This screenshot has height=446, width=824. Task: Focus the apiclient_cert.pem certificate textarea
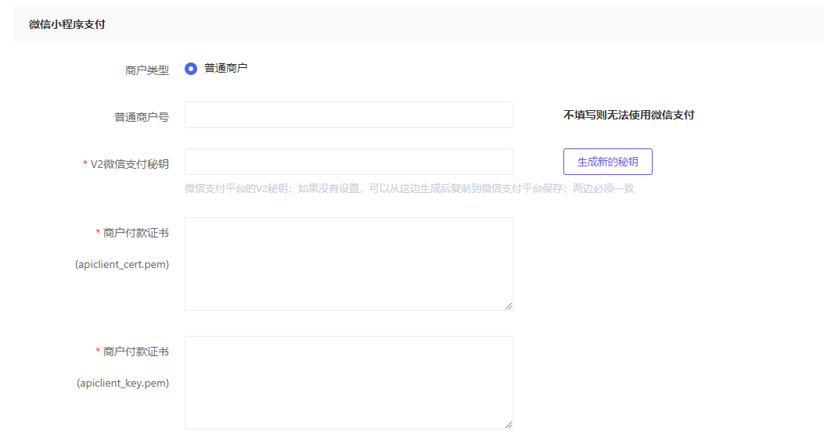pos(348,263)
